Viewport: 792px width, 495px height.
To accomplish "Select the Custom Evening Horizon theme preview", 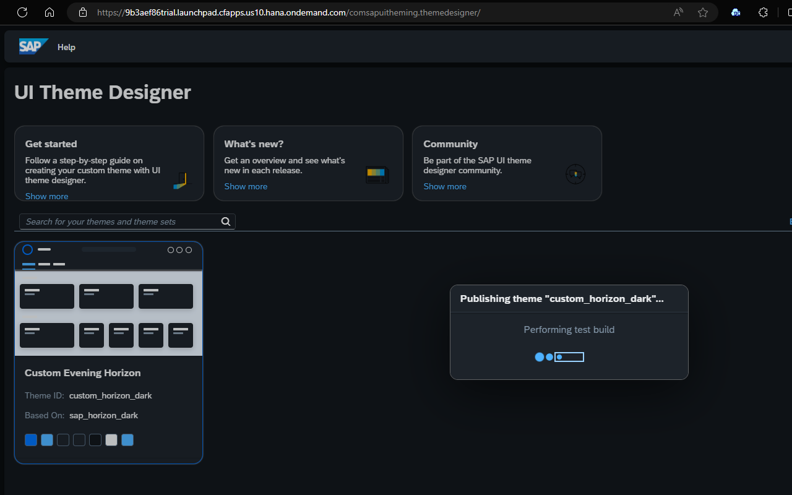I will click(108, 299).
